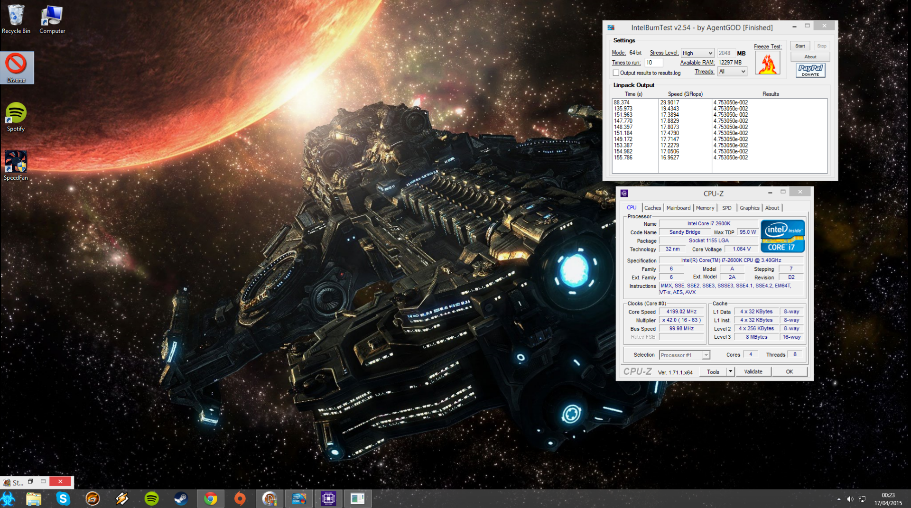Toggle Output results to results.log checkbox
911x508 pixels.
pos(616,73)
